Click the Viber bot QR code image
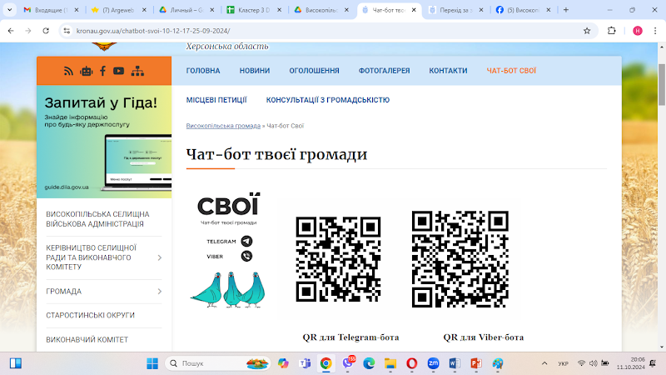Screen dimensions: 666x375 point(460,259)
